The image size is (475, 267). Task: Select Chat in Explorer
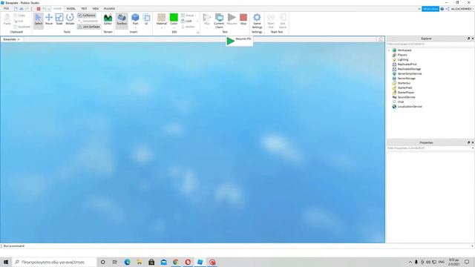click(401, 102)
